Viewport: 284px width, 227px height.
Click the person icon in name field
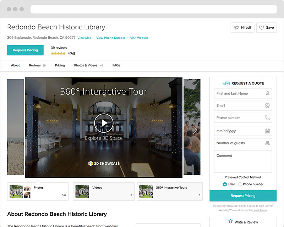point(268,93)
